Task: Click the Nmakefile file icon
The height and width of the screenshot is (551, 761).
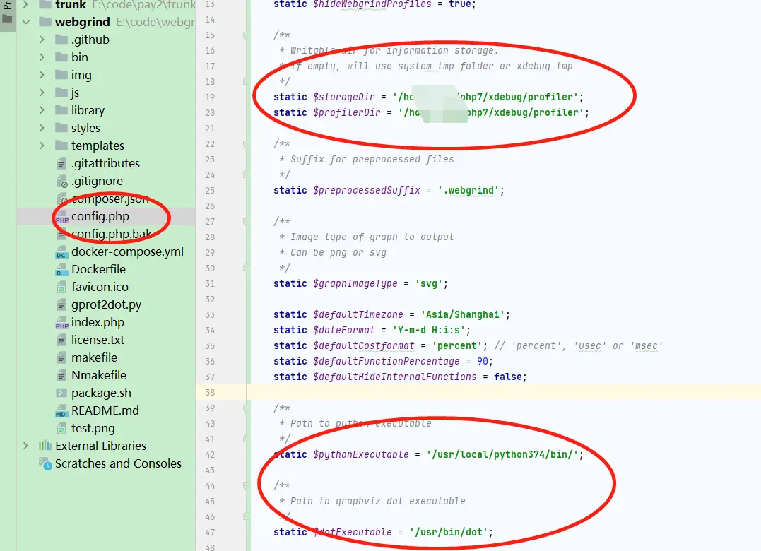Action: [61, 376]
